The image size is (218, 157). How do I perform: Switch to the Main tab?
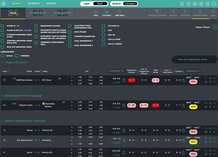pos(13,13)
